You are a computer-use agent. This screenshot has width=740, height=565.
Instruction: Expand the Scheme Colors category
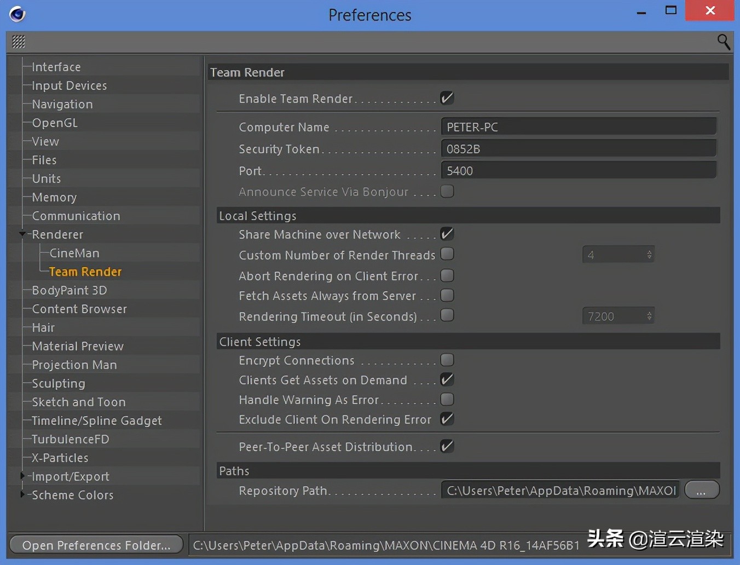tap(22, 495)
